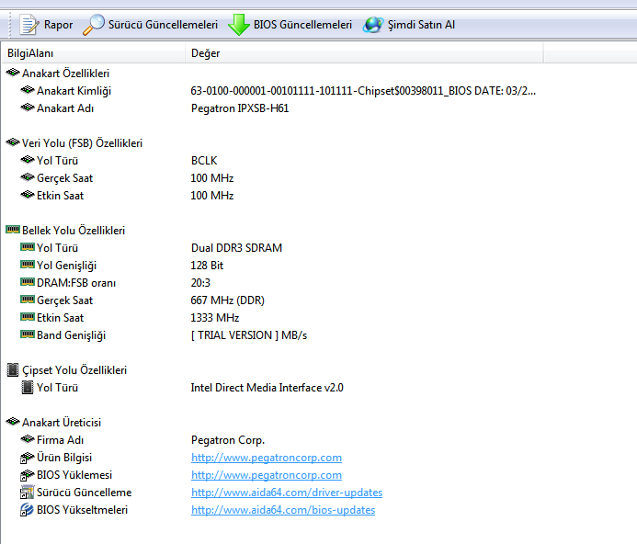Choose BIOS Güncellemeleri toolbar text
The image size is (637, 544).
click(302, 25)
